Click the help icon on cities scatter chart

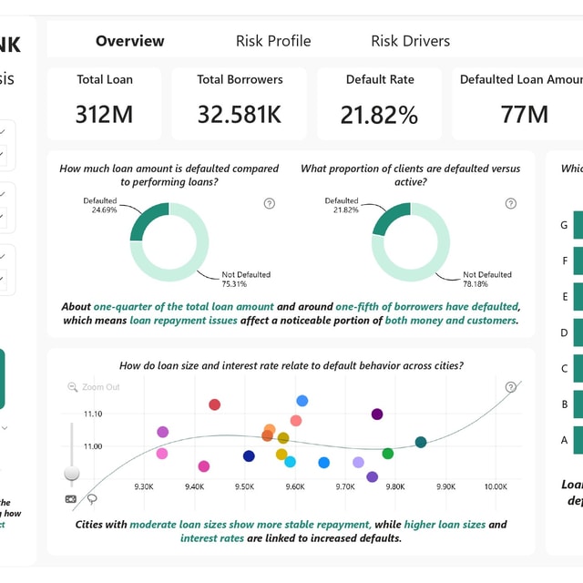[511, 387]
